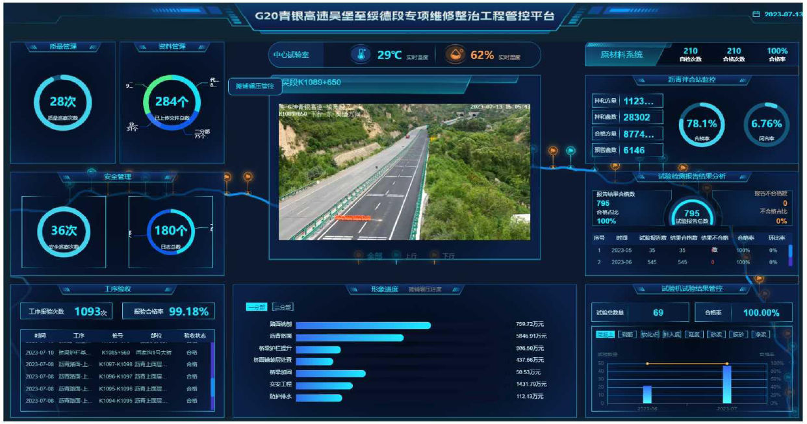
Task: Switch to the 软化点 test tab
Action: click(650, 334)
